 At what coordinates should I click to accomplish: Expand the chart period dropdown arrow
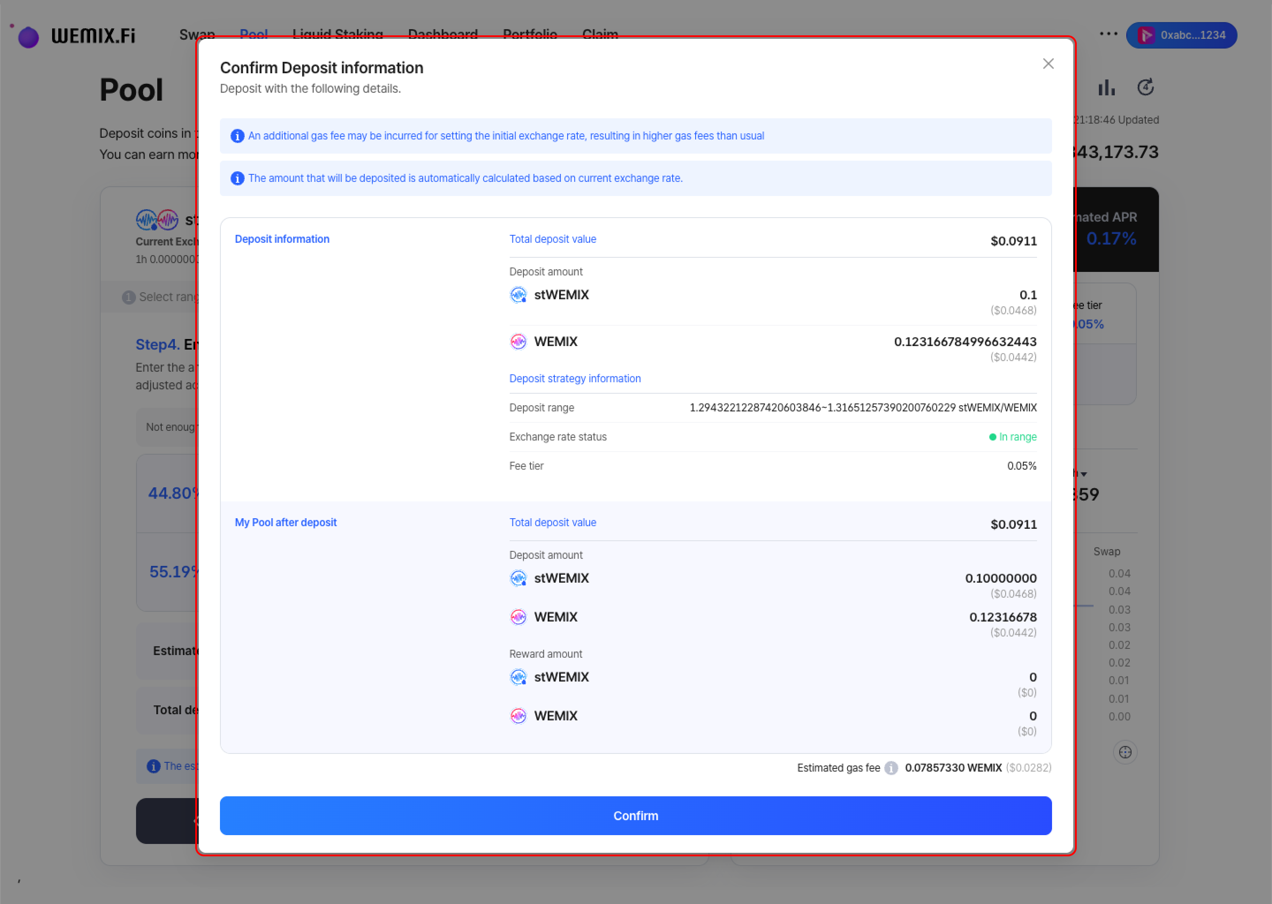1083,474
